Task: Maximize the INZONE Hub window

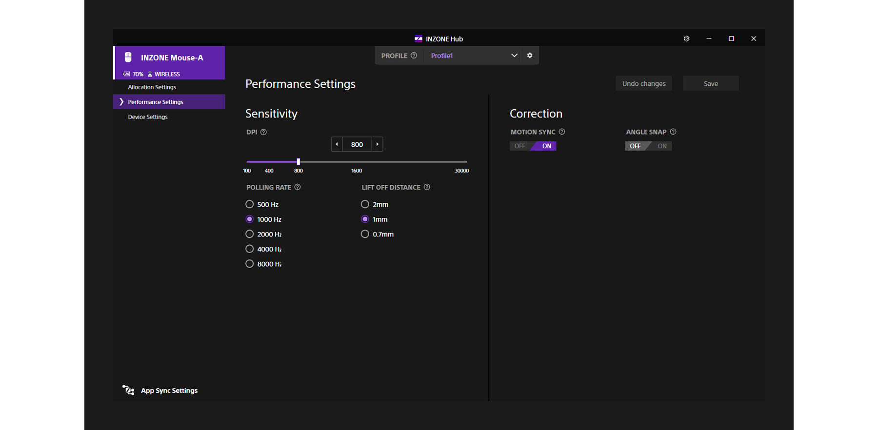Action: click(731, 39)
